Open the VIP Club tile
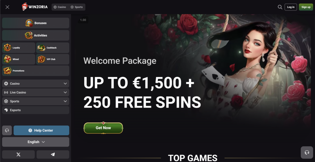315x162 pixels. pos(53,59)
